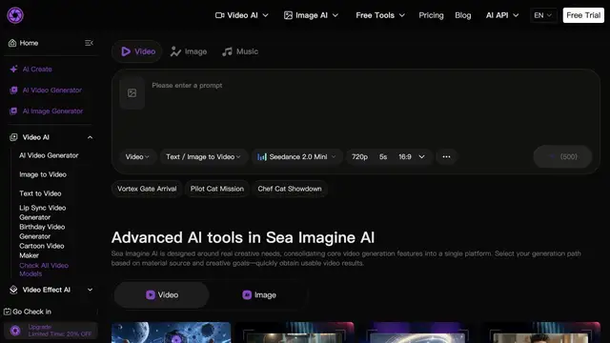Click the Upgrade Limited Time 20% OFF banner
The width and height of the screenshot is (610, 343).
[x=51, y=331]
